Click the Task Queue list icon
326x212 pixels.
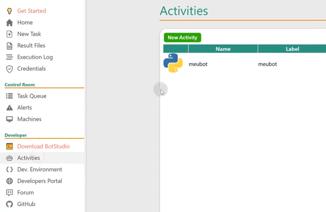9,96
